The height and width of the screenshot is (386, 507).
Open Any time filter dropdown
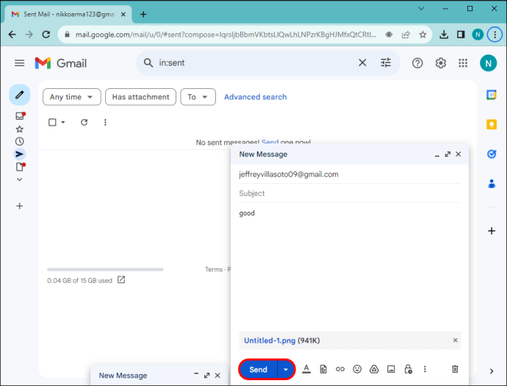72,97
